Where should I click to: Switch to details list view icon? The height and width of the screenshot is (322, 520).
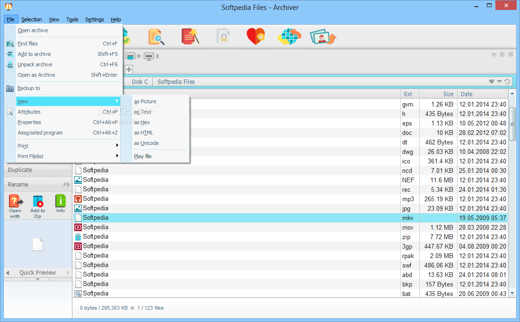click(502, 54)
